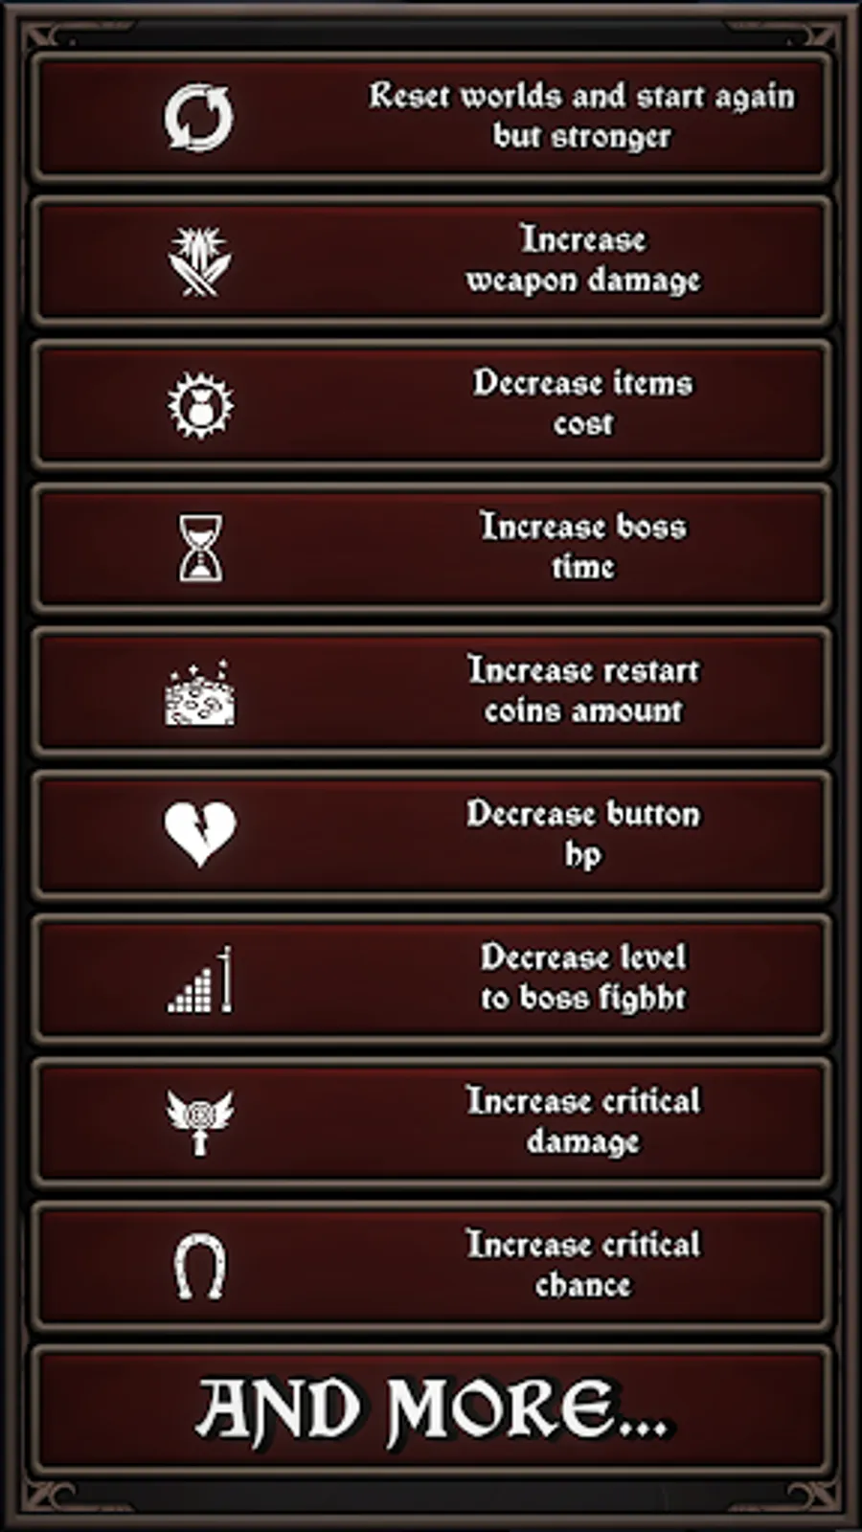Select "Reset worlds and start again" text
The width and height of the screenshot is (862, 1532).
(x=581, y=96)
